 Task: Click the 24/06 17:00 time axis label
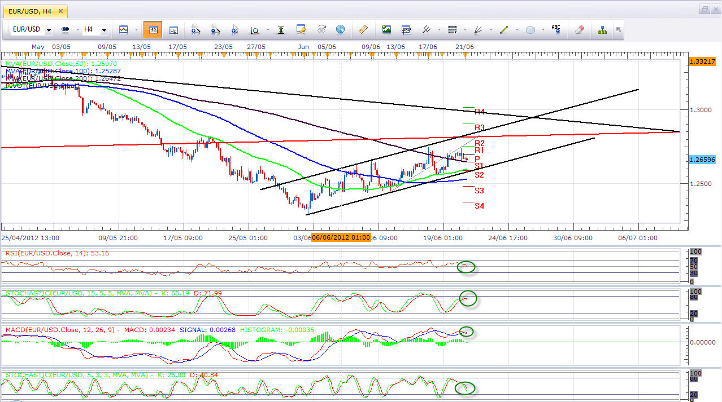coord(507,238)
